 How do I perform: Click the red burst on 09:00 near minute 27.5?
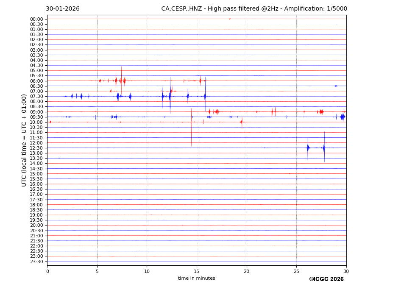pos(321,112)
